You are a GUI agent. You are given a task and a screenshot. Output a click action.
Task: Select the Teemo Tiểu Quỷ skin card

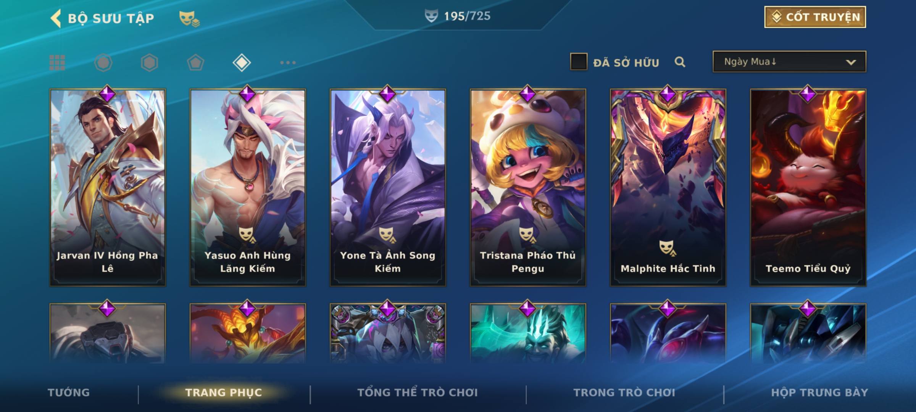808,188
